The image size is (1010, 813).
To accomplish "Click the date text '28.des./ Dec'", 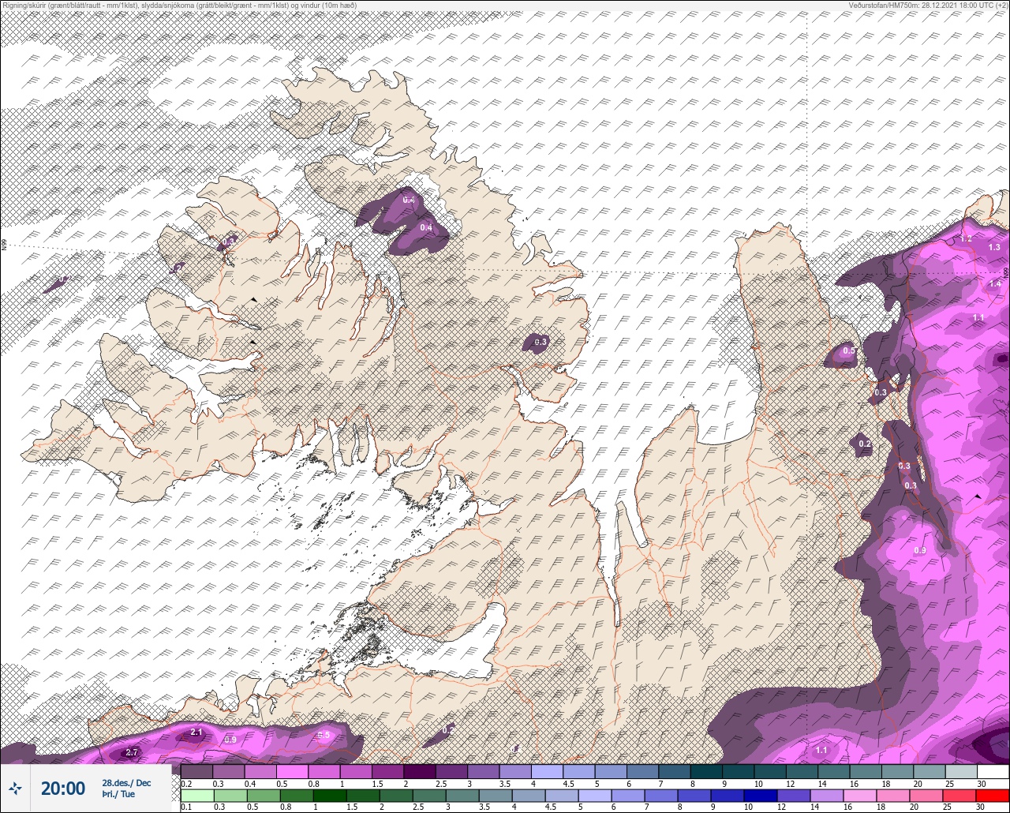I will click(x=125, y=783).
